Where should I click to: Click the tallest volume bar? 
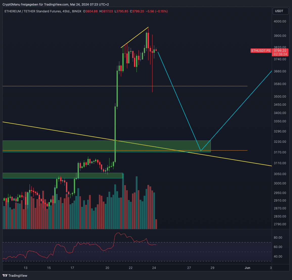tap(123, 202)
